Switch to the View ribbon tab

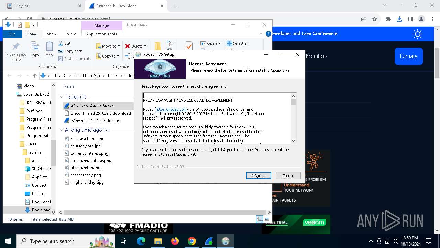[x=71, y=34]
